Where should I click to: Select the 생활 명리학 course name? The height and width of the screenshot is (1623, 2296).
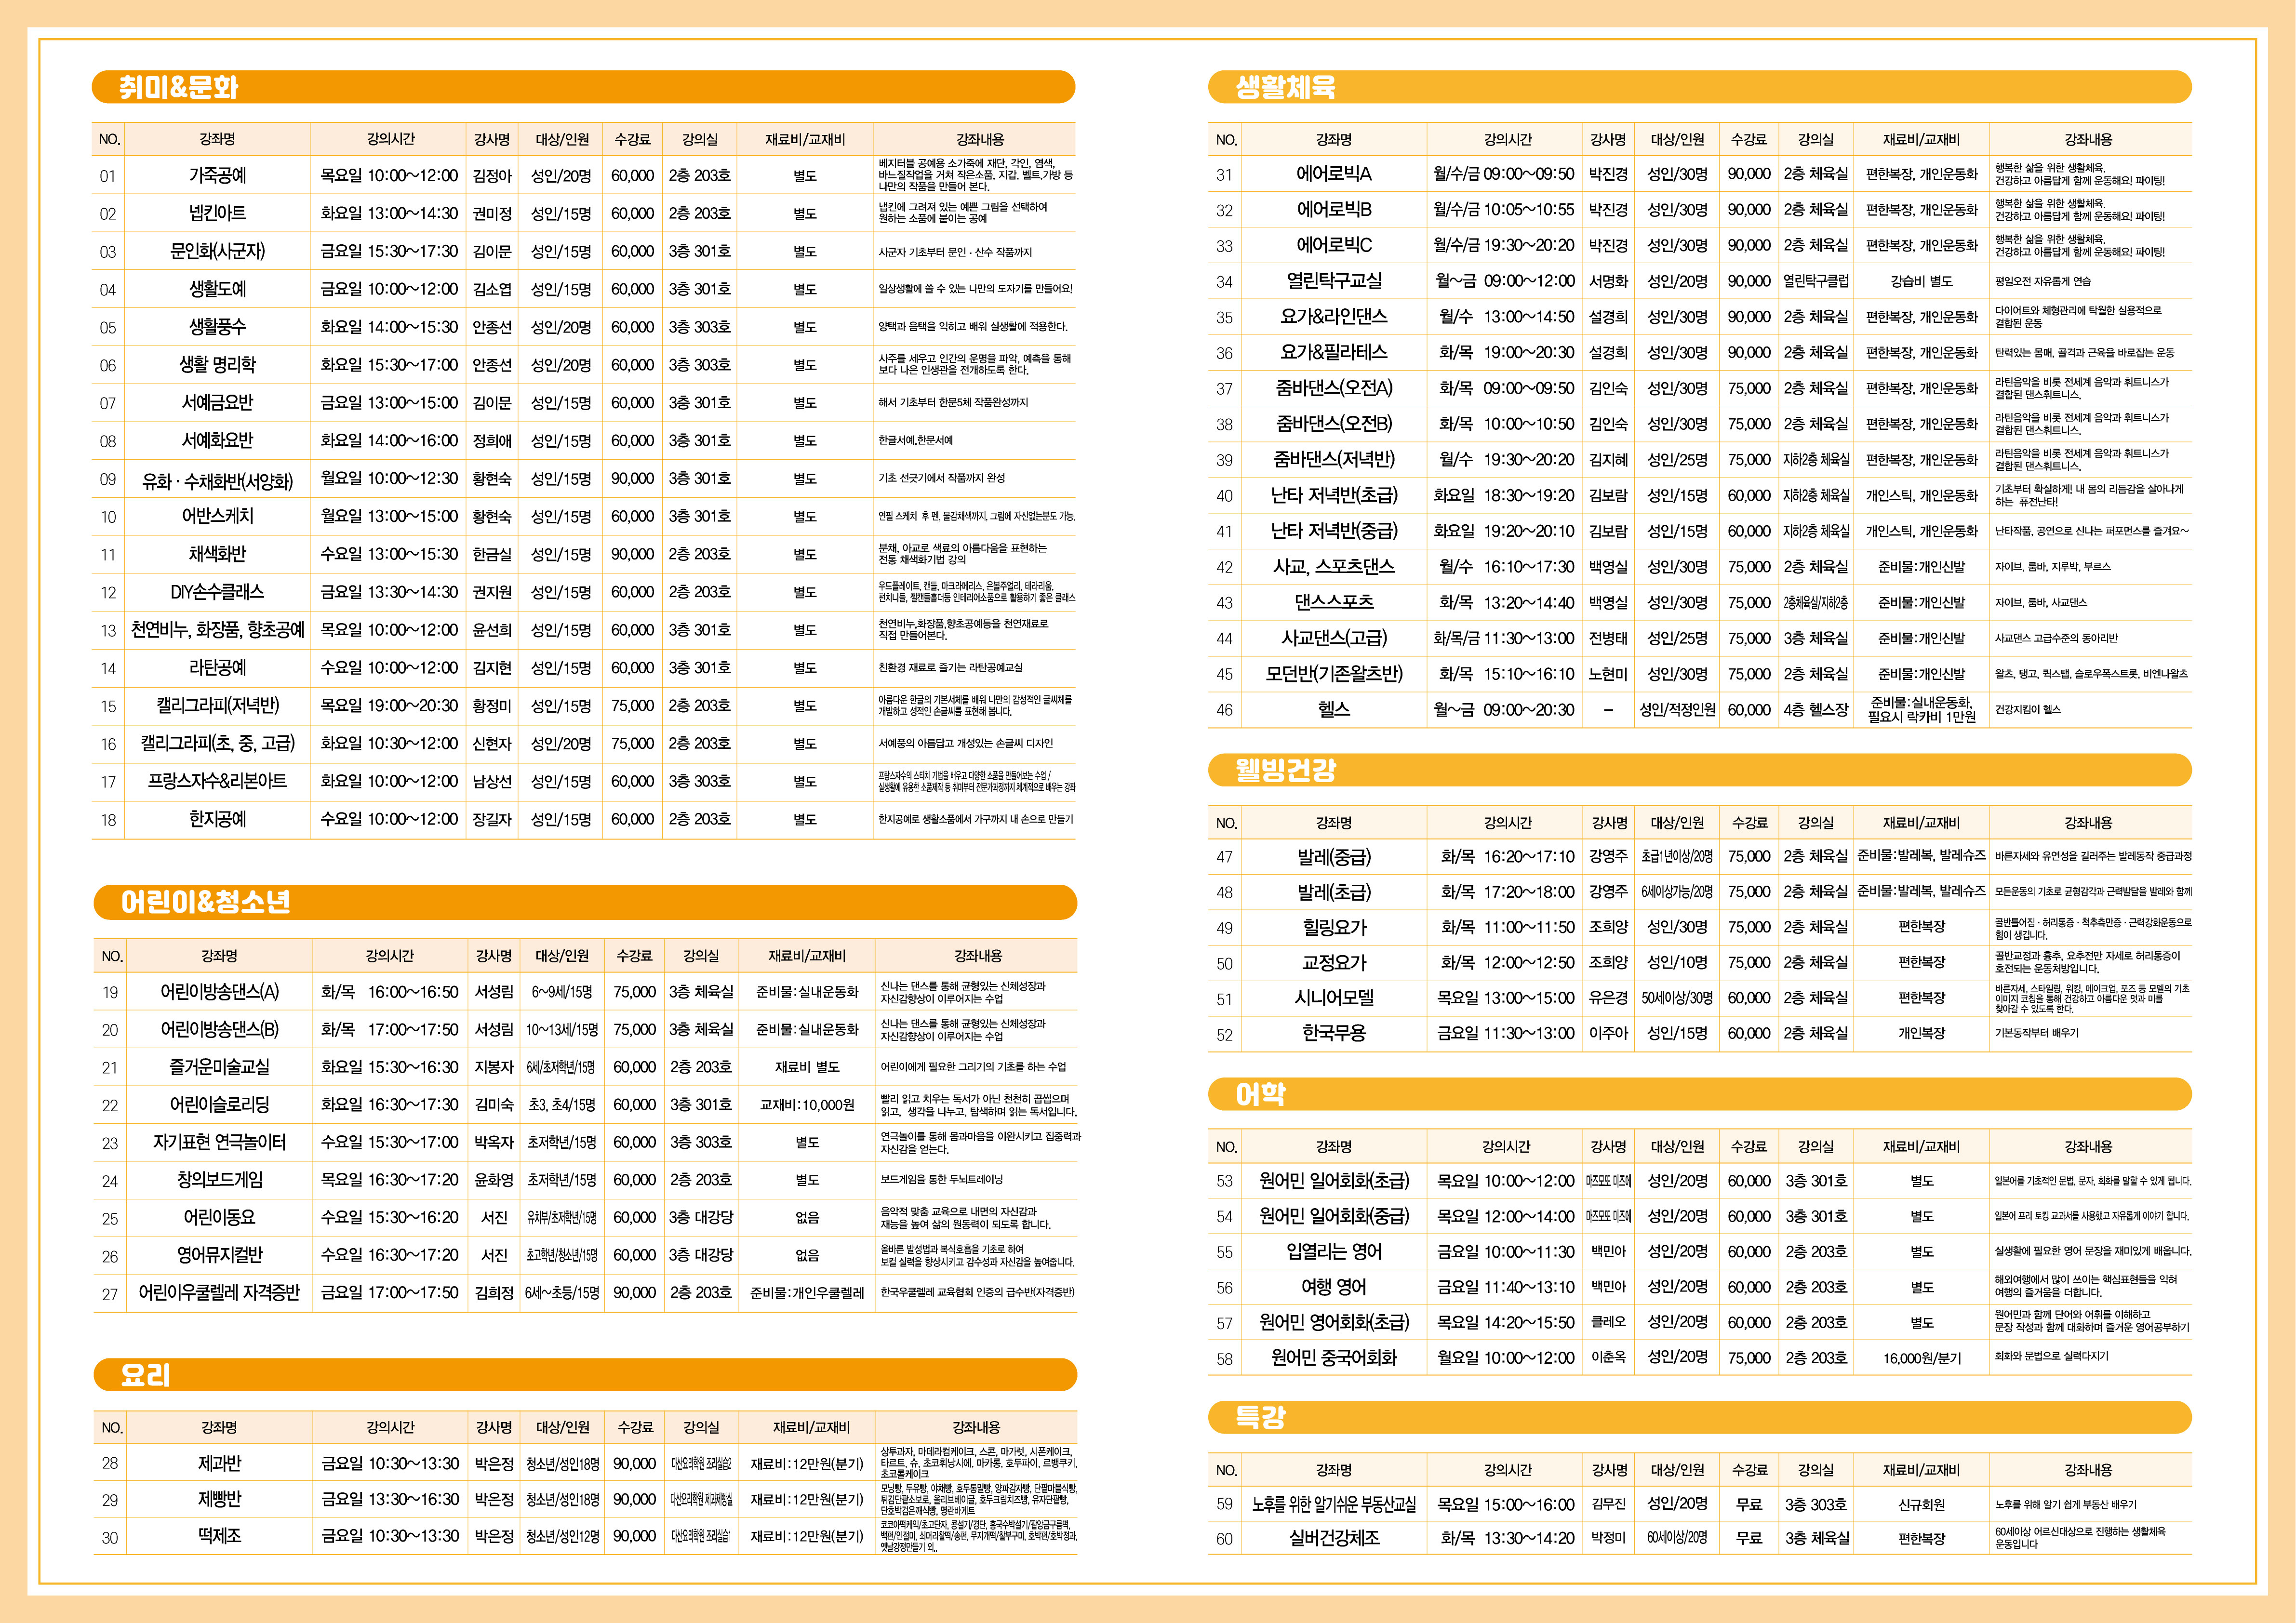[217, 365]
